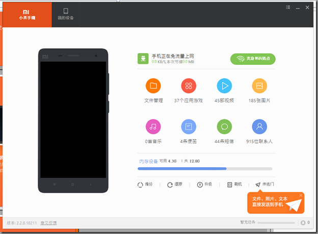This screenshot has width=318, height=234.
Task: Open the 意见反馈 feedback link
Action: [x=49, y=223]
